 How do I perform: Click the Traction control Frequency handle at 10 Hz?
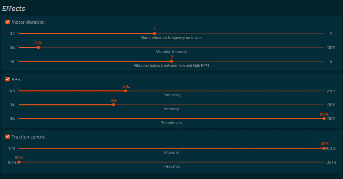click(x=19, y=162)
